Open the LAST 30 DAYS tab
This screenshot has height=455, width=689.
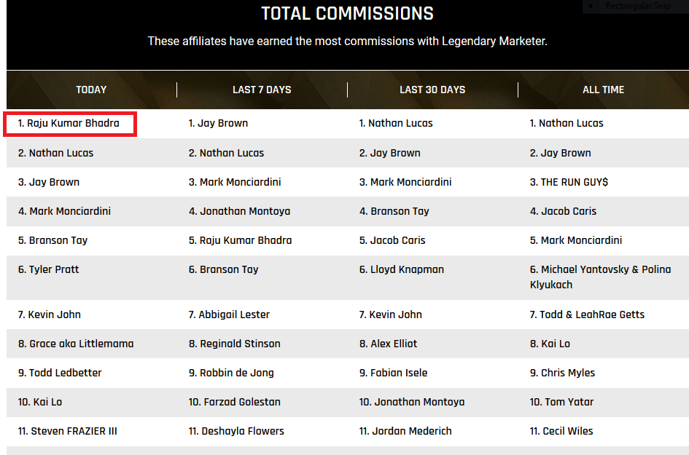tap(432, 90)
